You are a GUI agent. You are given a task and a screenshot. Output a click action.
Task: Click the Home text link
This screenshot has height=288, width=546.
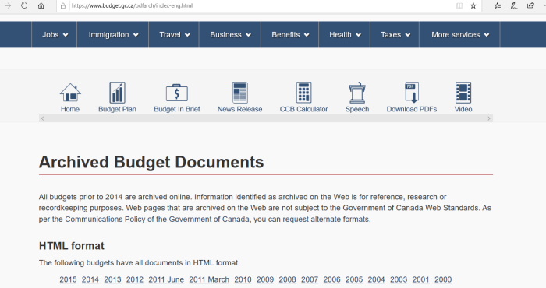[70, 109]
